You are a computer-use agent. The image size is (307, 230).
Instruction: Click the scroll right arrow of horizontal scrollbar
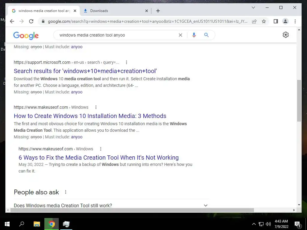[x=294, y=210]
